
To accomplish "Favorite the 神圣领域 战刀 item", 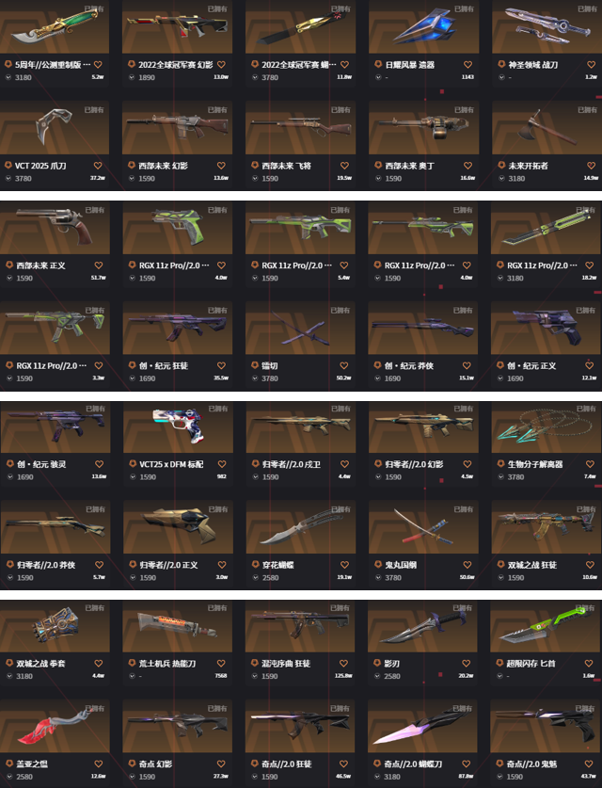I will click(591, 64).
